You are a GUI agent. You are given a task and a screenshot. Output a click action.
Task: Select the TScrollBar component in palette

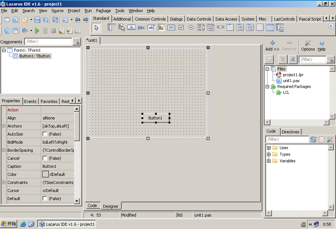tap(221, 27)
